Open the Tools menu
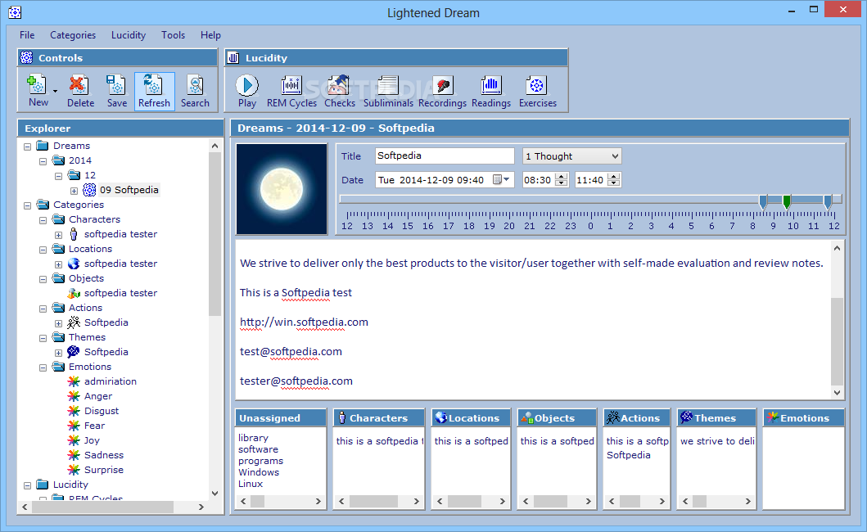The height and width of the screenshot is (532, 867). 173,35
